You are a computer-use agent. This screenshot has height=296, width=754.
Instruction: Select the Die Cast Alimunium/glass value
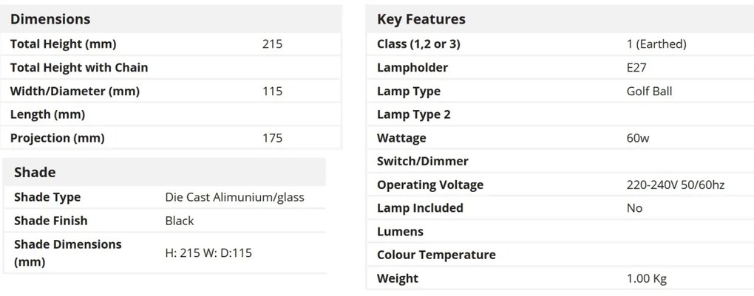[x=234, y=198]
